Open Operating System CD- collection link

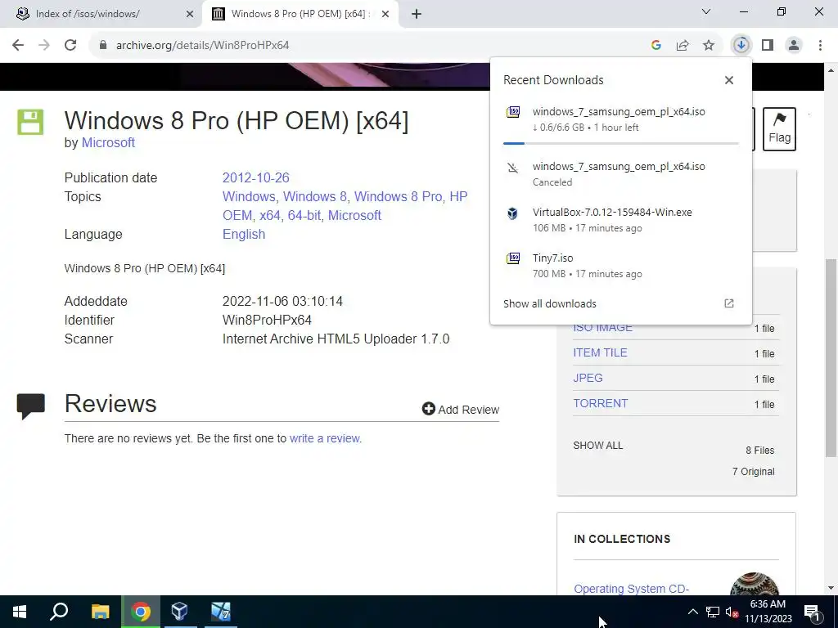click(x=631, y=589)
